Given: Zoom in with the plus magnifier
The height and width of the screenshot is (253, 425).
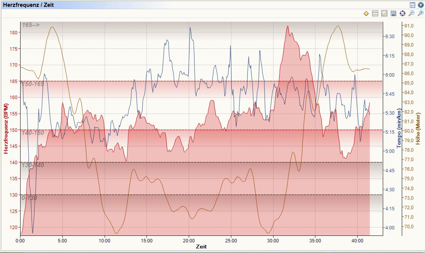Looking at the screenshot, I should 420,14.
